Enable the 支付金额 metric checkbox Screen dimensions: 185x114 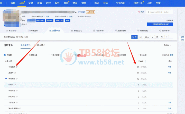(x=137, y=55)
